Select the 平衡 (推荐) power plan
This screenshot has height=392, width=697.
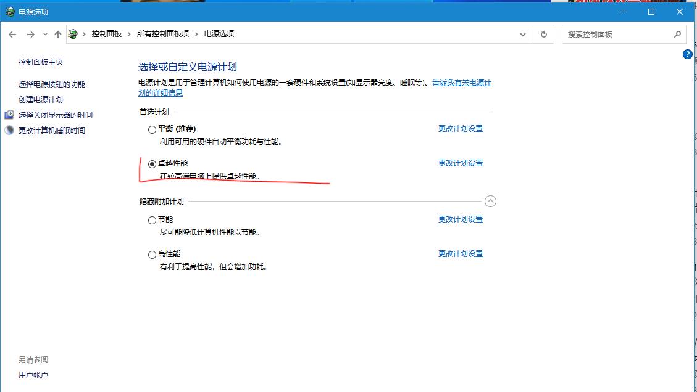coord(152,129)
